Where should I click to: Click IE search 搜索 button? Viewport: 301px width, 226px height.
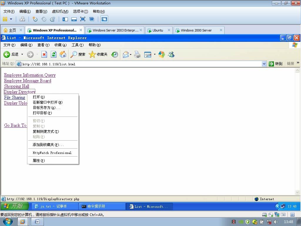point(78,54)
